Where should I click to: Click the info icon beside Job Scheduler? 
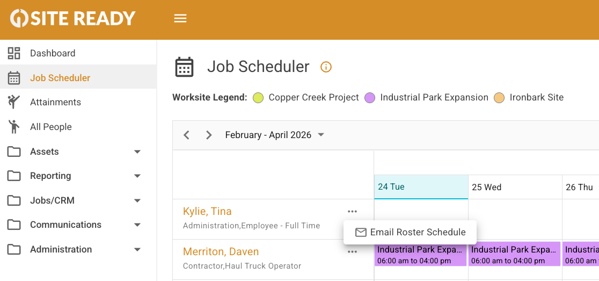[x=326, y=67]
